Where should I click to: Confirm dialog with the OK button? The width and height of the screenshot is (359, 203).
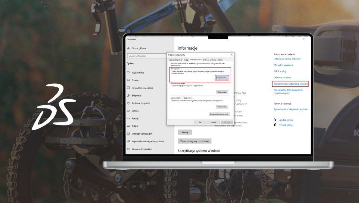[200, 122]
